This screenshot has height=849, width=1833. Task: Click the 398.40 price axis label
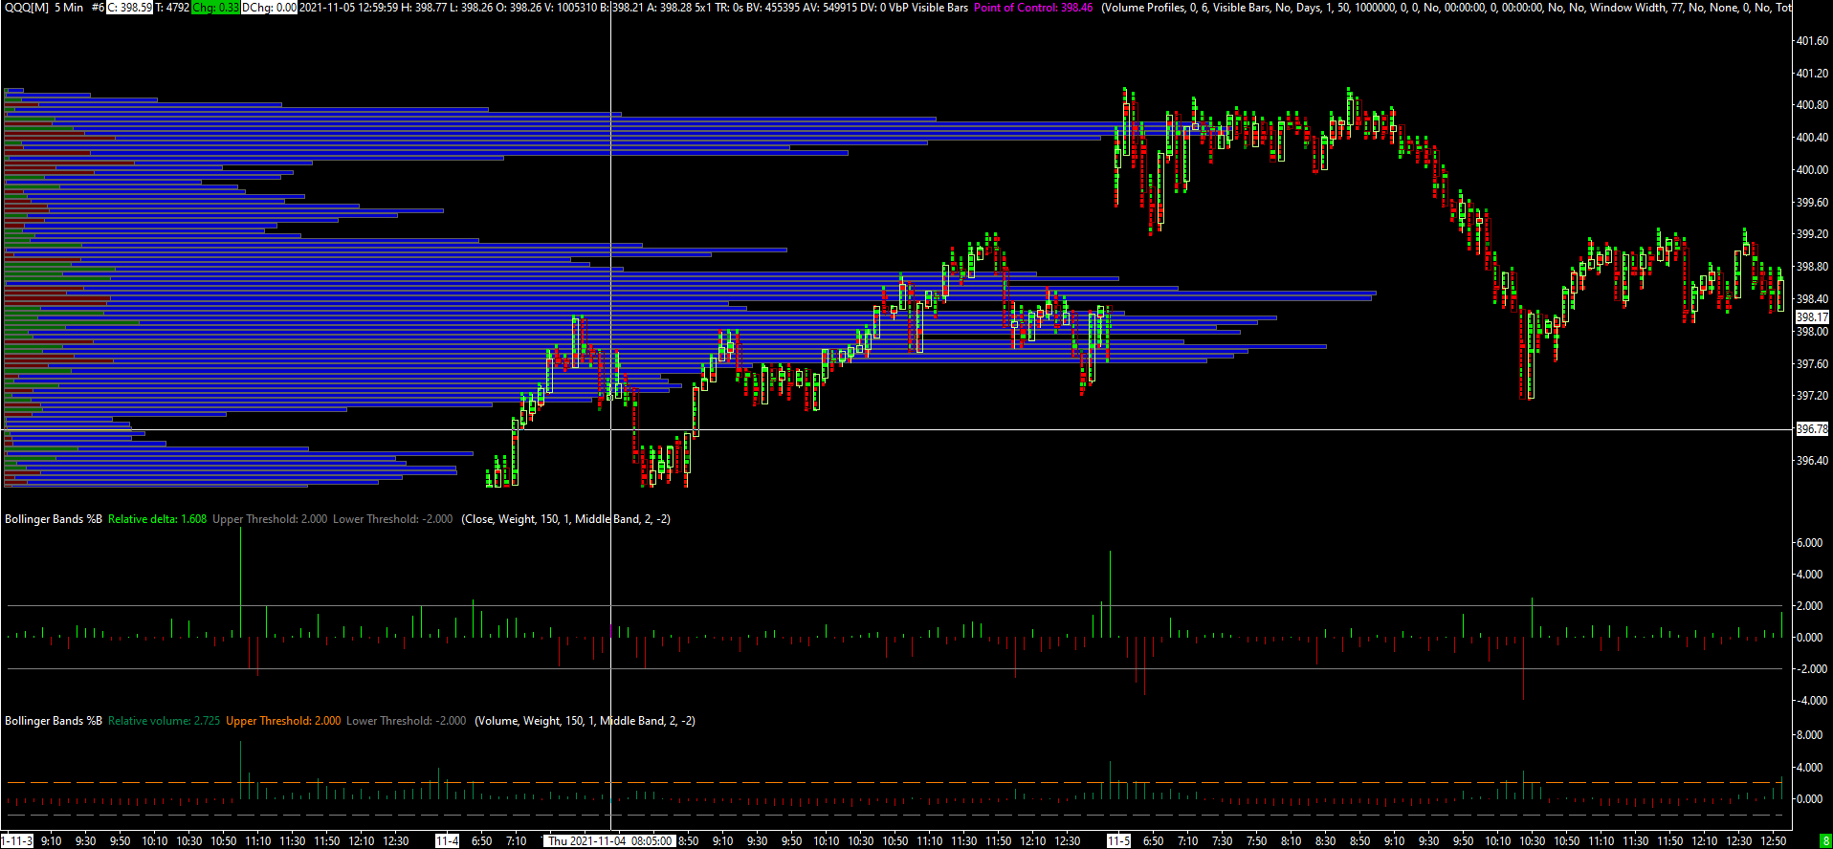click(1812, 299)
